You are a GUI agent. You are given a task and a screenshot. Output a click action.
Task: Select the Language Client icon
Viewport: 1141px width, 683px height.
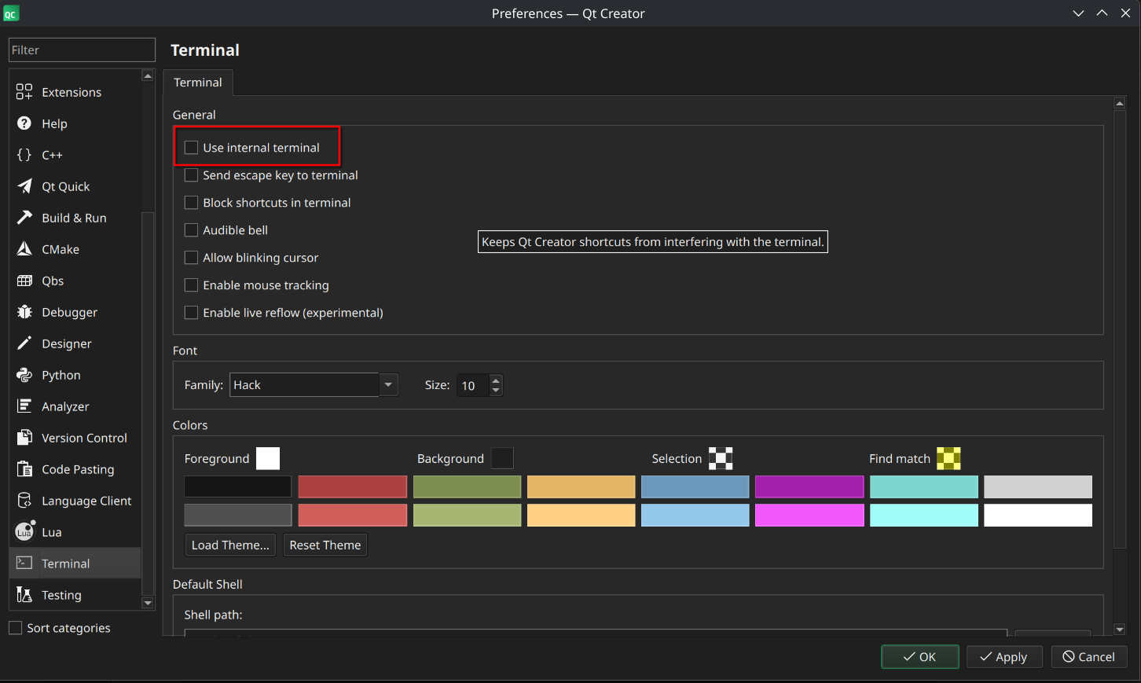(x=24, y=501)
